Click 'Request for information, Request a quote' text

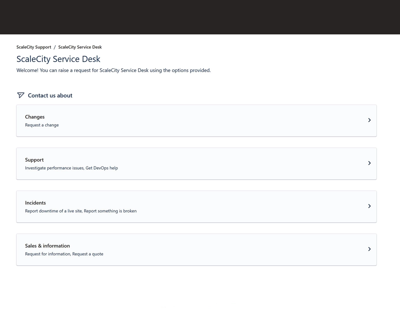coord(64,254)
